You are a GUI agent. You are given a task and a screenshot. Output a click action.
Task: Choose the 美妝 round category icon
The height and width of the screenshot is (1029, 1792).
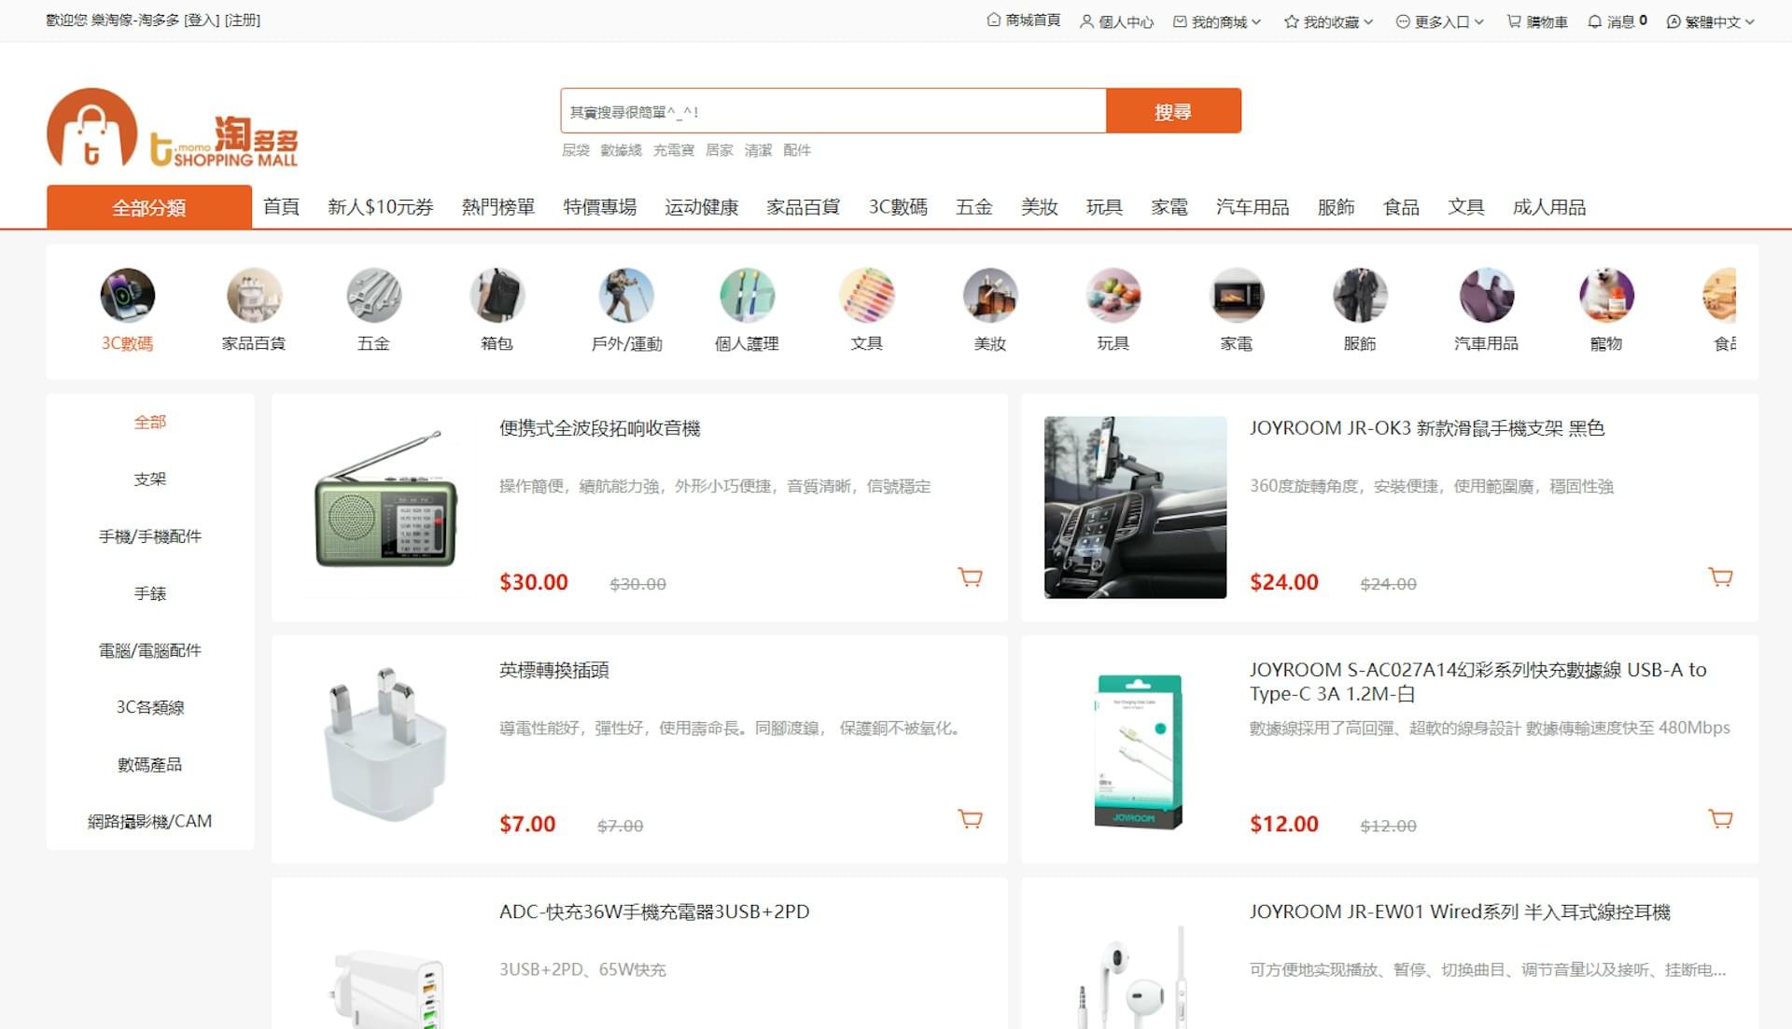(990, 296)
